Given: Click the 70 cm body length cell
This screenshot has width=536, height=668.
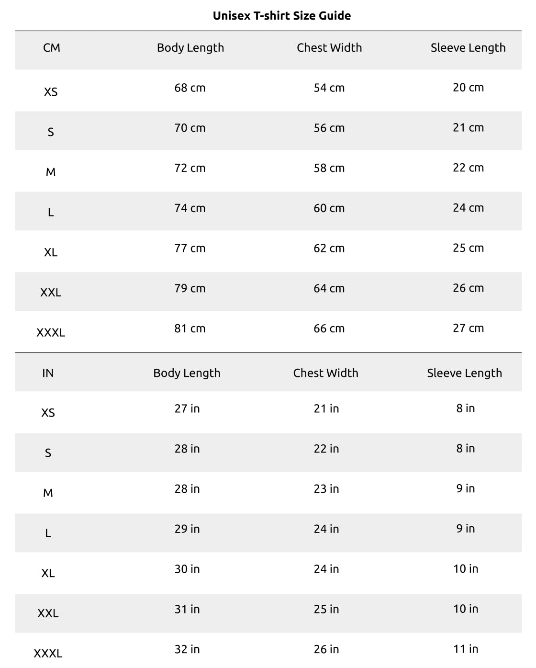Looking at the screenshot, I should (190, 128).
